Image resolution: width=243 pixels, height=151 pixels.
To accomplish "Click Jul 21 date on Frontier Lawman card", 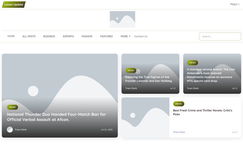I will (x=173, y=88).
